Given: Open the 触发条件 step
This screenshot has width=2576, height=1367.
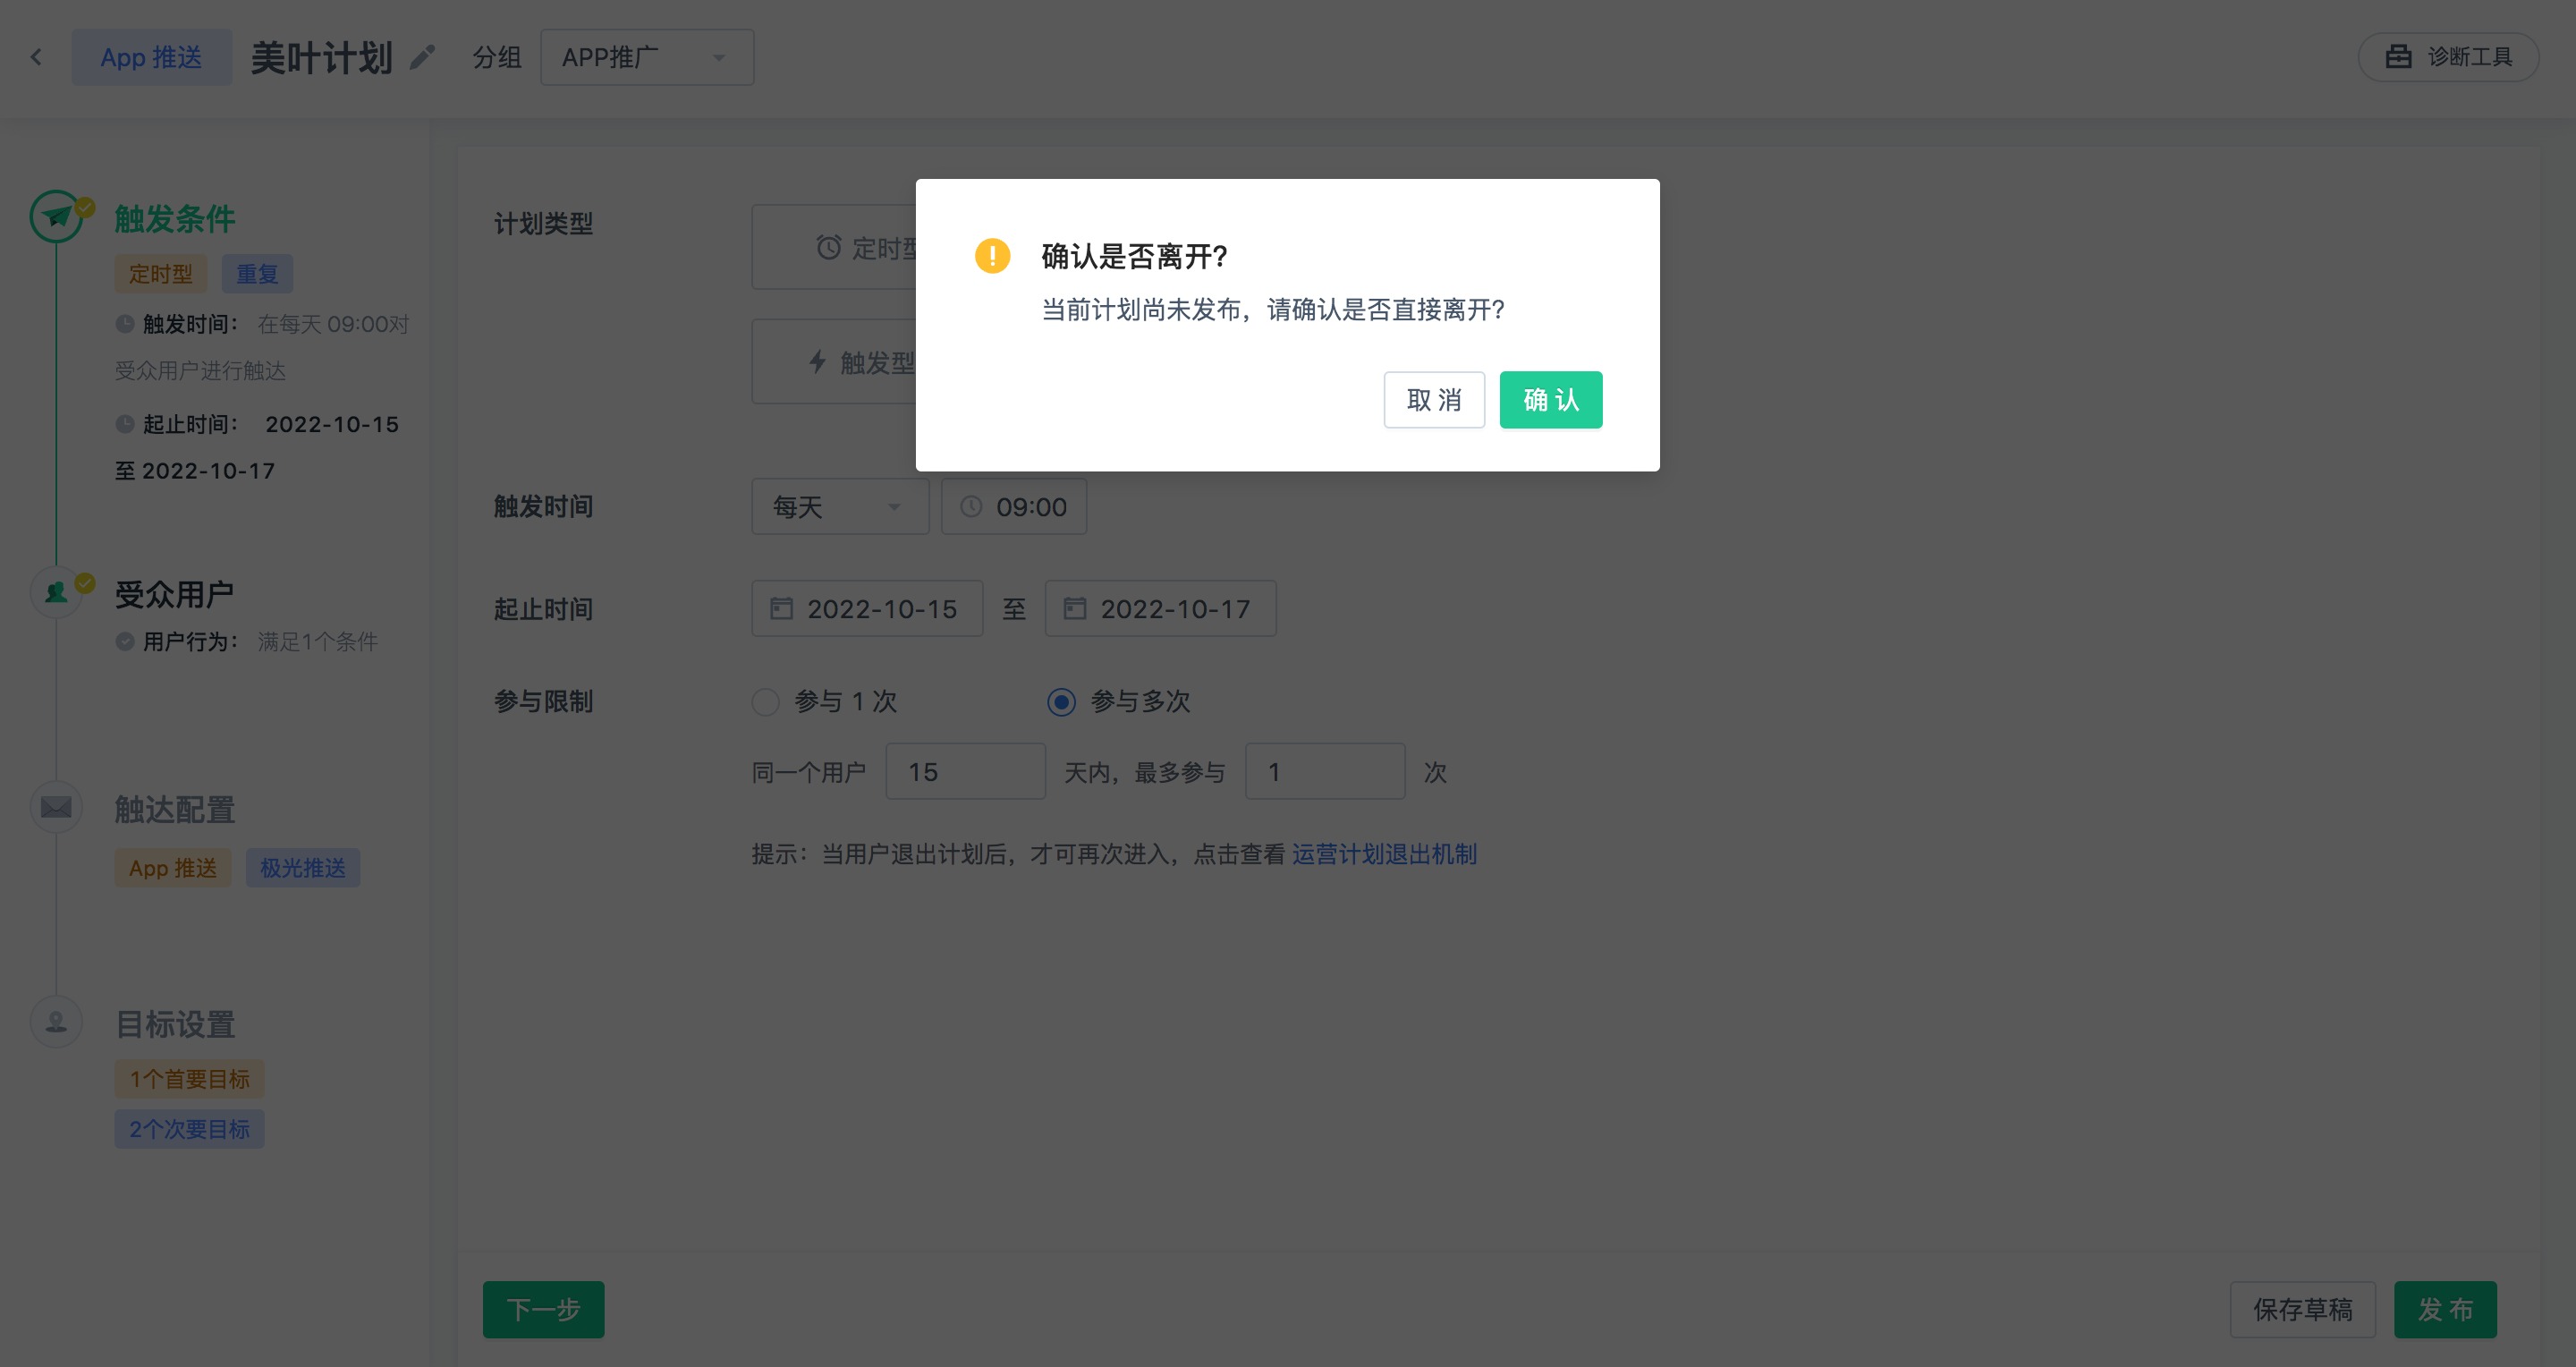Looking at the screenshot, I should coord(175,218).
